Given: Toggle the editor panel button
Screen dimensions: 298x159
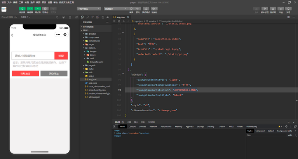Looking at the screenshot, I should [x=30, y=8].
